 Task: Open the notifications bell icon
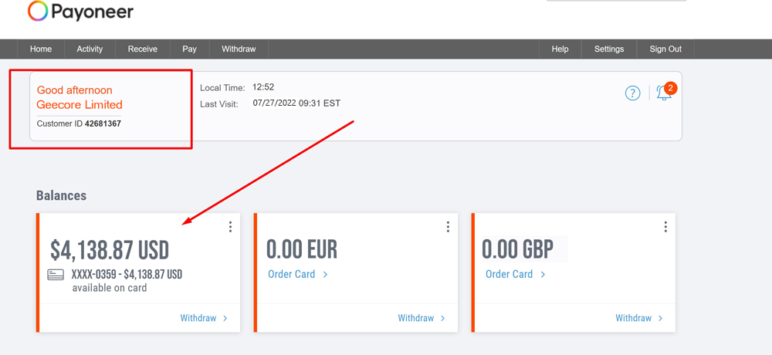(x=664, y=93)
